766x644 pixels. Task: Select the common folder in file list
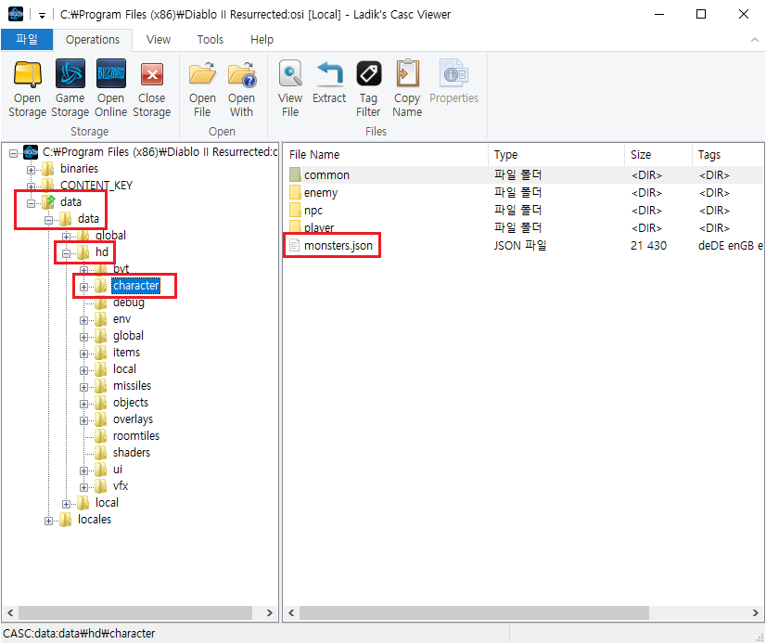point(326,175)
